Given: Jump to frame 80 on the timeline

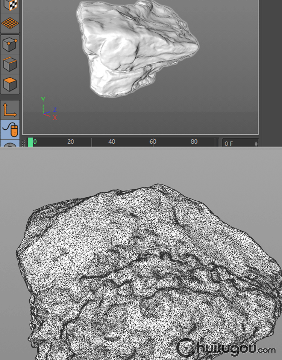Looking at the screenshot, I should [194, 142].
